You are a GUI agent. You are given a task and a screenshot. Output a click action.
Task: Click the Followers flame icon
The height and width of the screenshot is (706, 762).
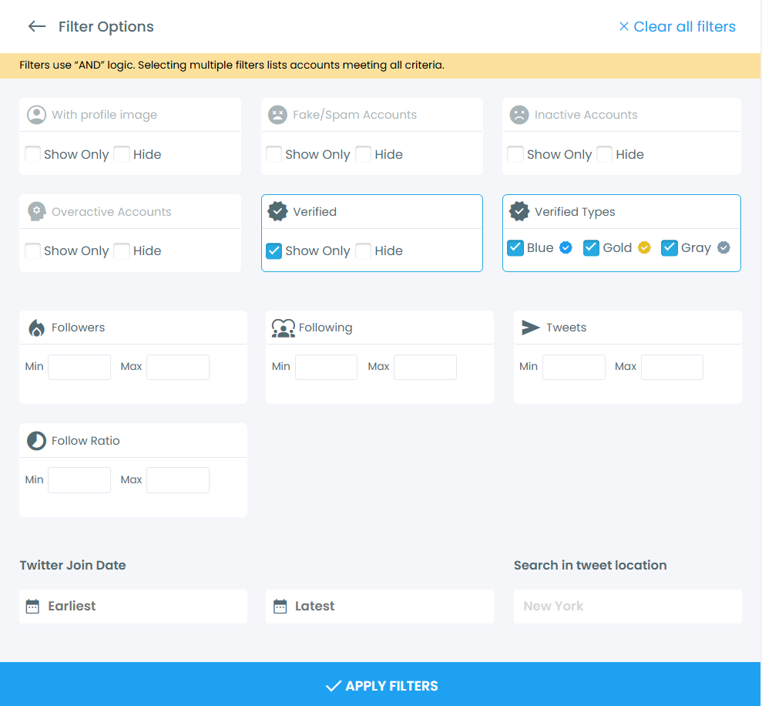pos(36,328)
